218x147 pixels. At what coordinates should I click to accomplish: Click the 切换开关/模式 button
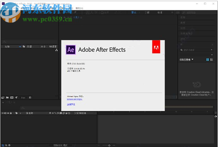coord(60,145)
